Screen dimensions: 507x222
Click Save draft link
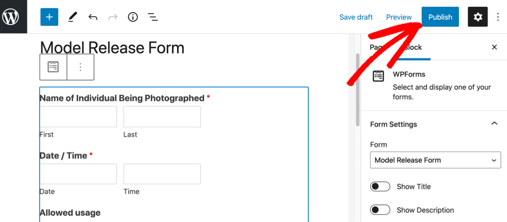click(x=356, y=17)
